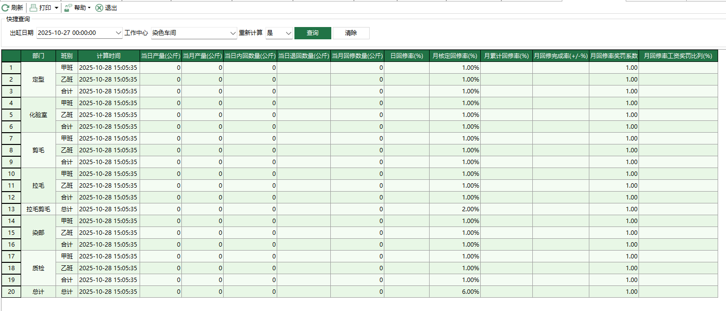Screen dimensions: 726x311
Task: Click the 月回修率奖罚系数 column header
Action: click(x=613, y=56)
